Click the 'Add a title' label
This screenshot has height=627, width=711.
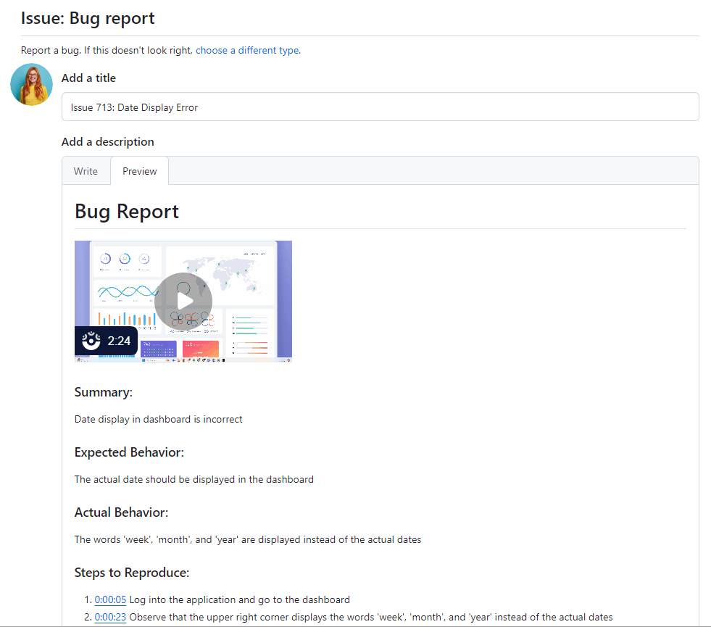click(x=89, y=78)
